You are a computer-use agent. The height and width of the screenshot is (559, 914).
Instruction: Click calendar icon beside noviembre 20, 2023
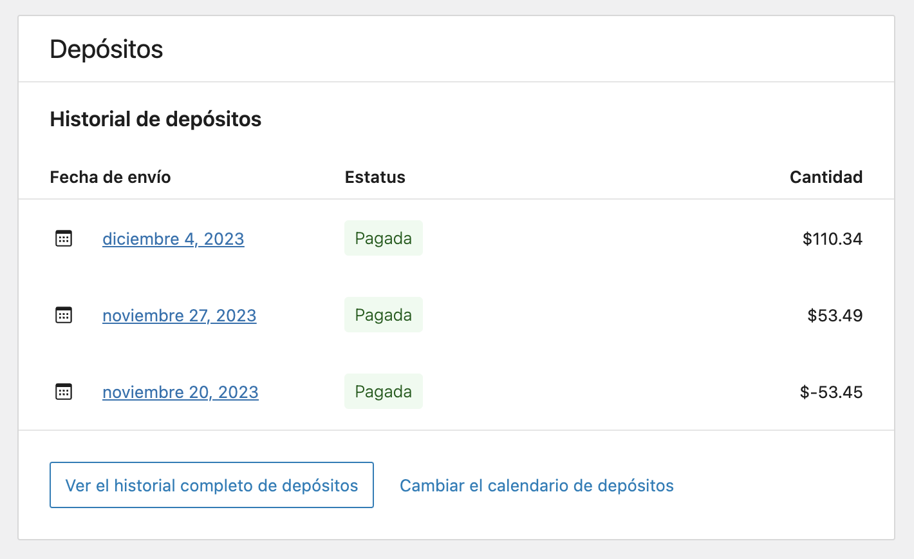click(64, 392)
